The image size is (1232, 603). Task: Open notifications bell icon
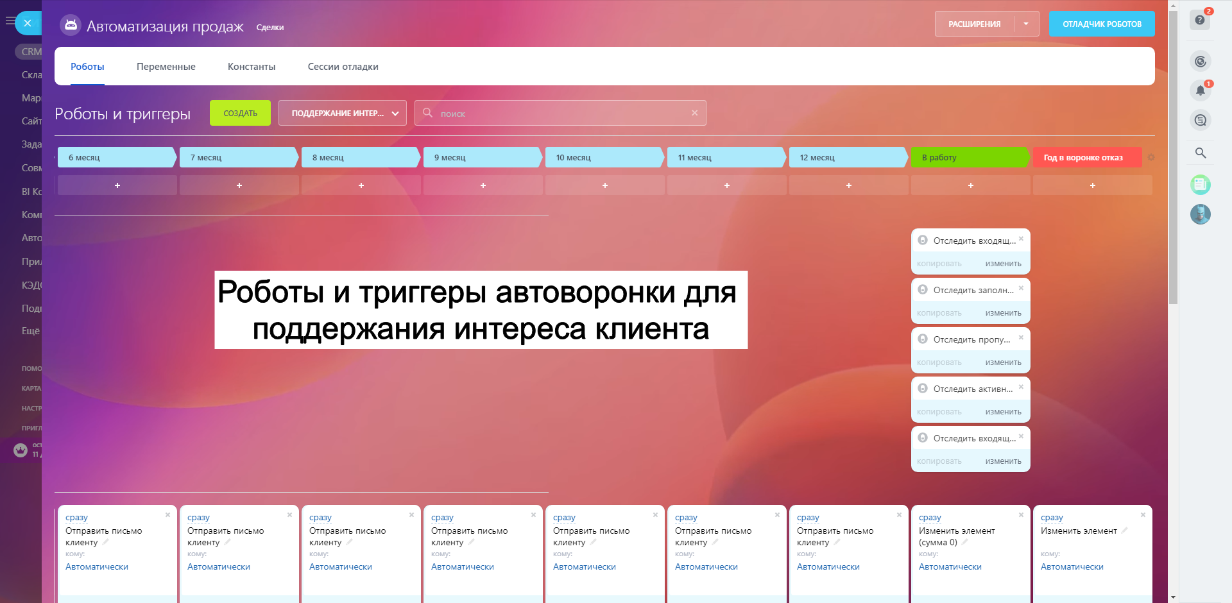tap(1201, 90)
